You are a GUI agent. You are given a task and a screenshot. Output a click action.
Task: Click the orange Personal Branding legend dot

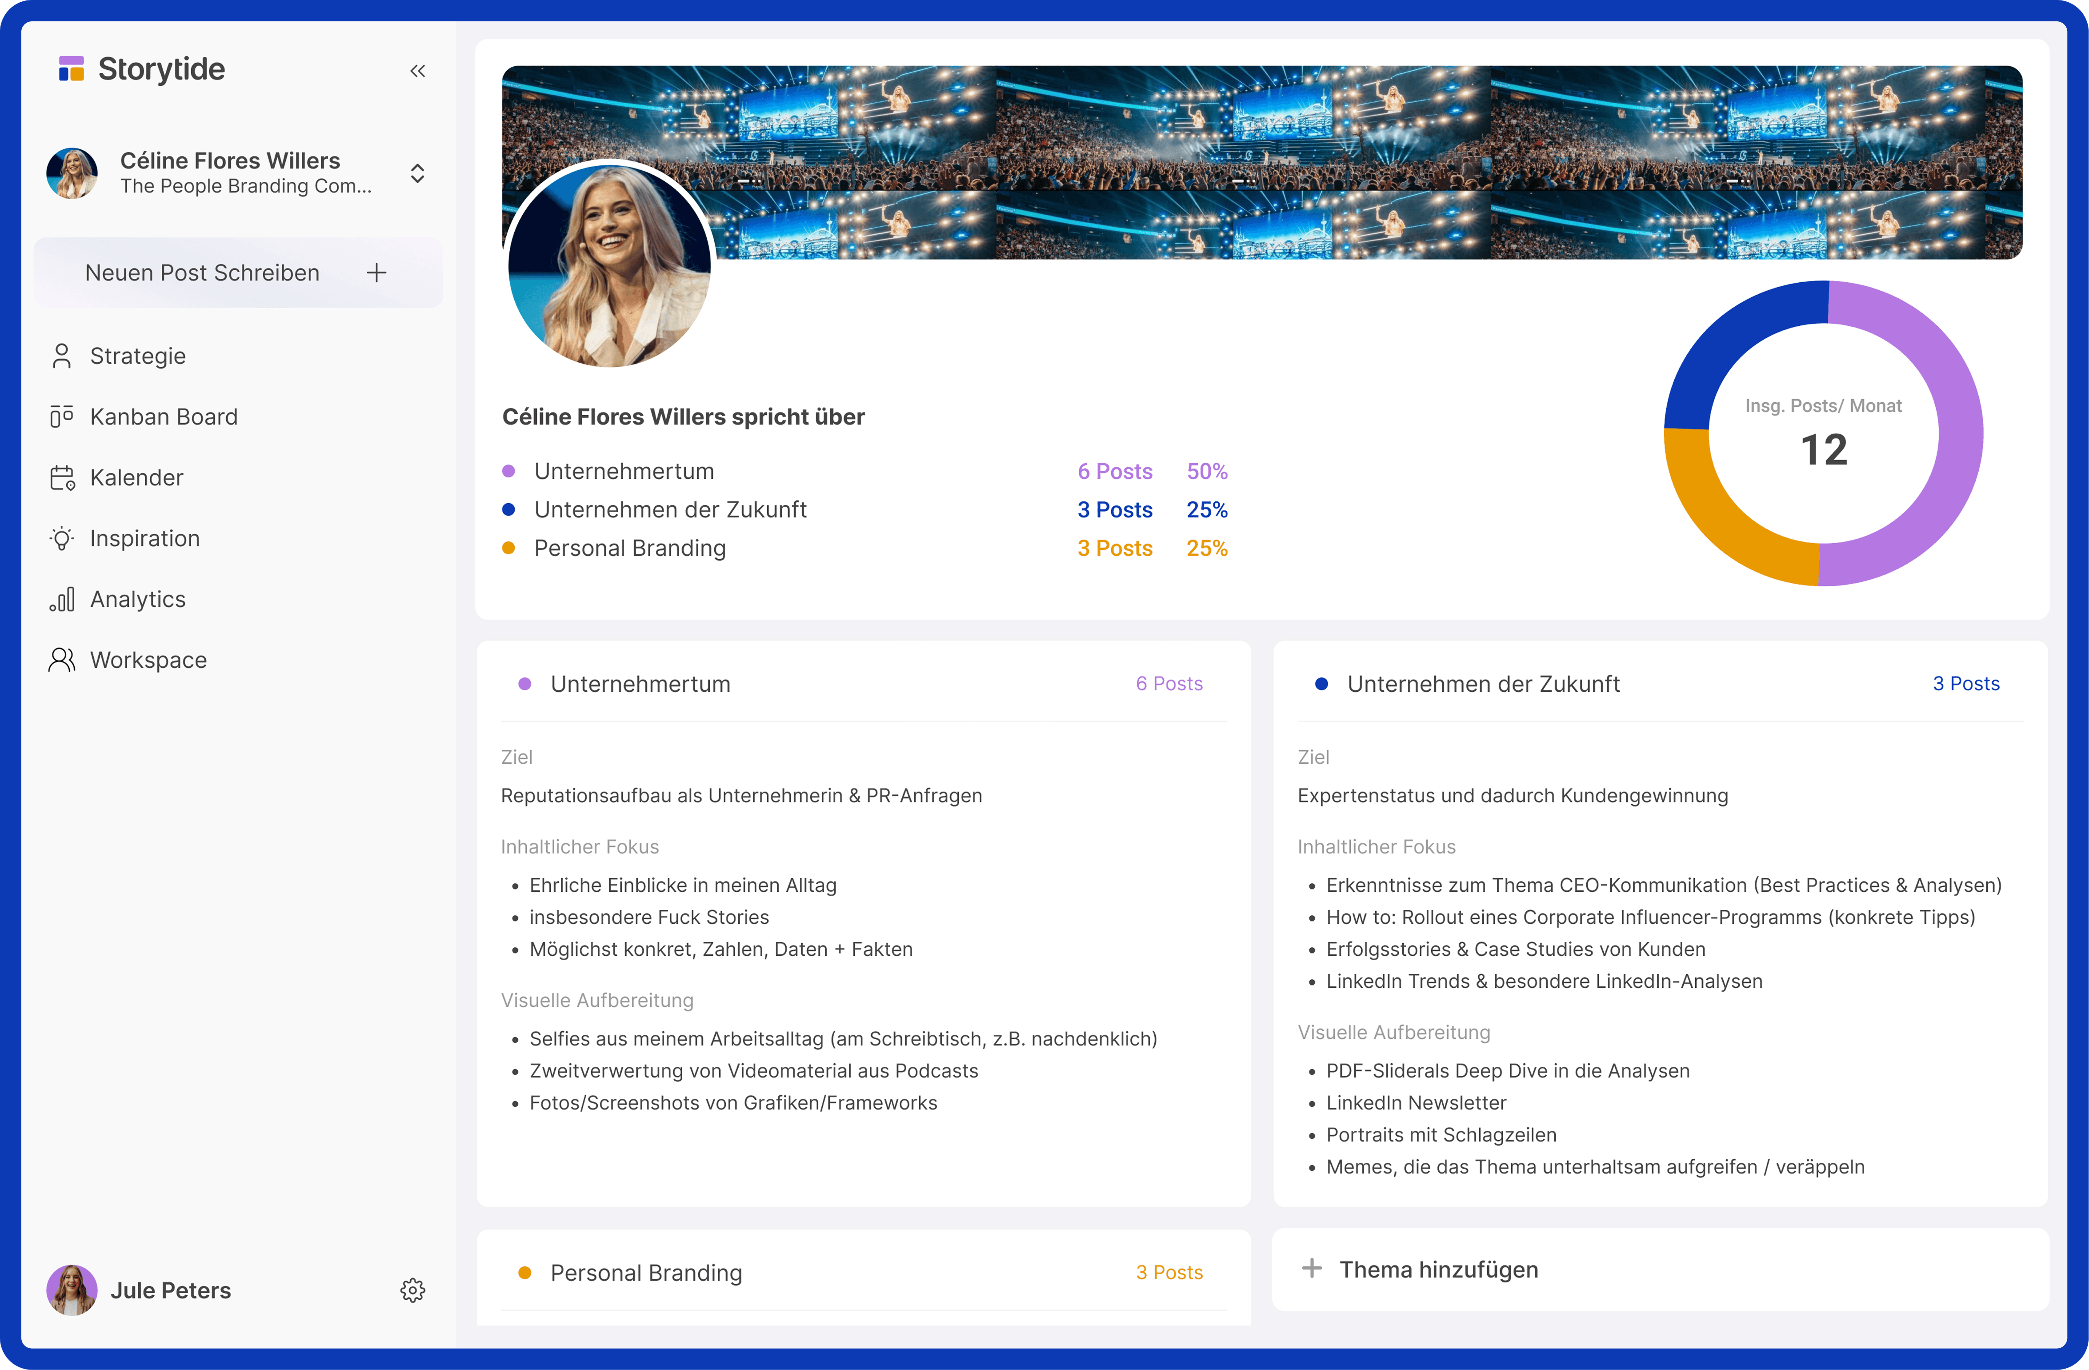[508, 549]
